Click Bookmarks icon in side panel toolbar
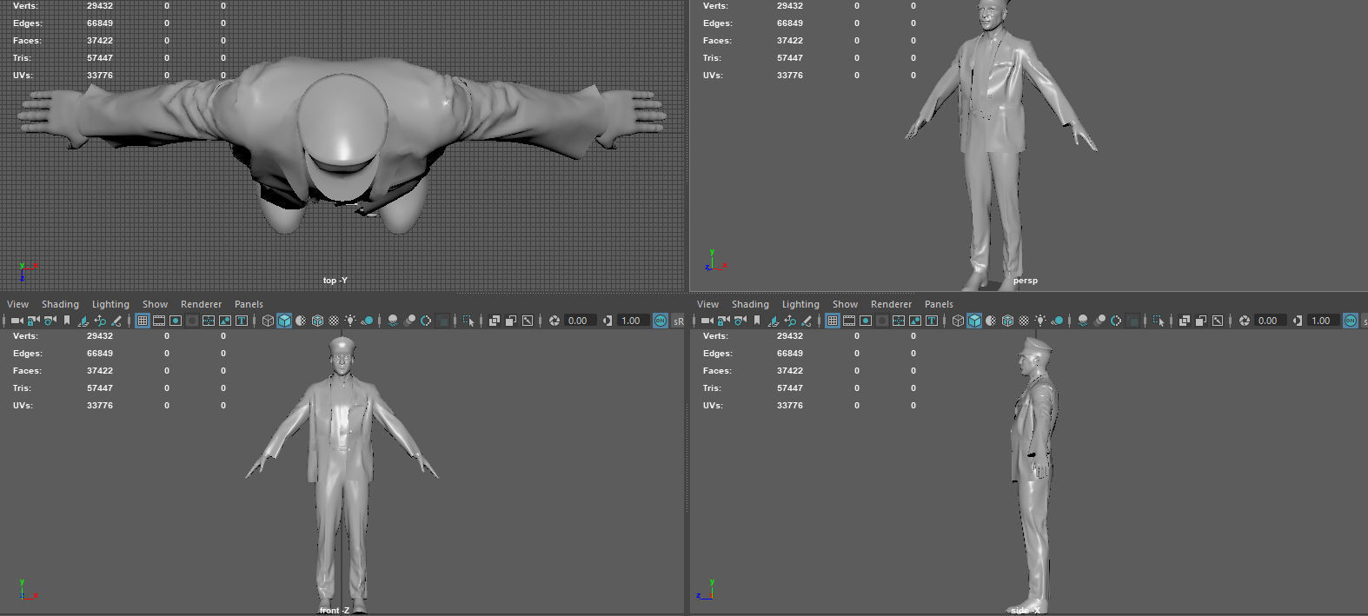The width and height of the screenshot is (1368, 616). pos(756,321)
